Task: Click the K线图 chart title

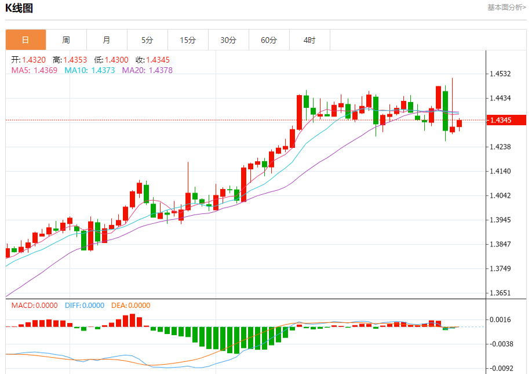Action: click(x=19, y=8)
